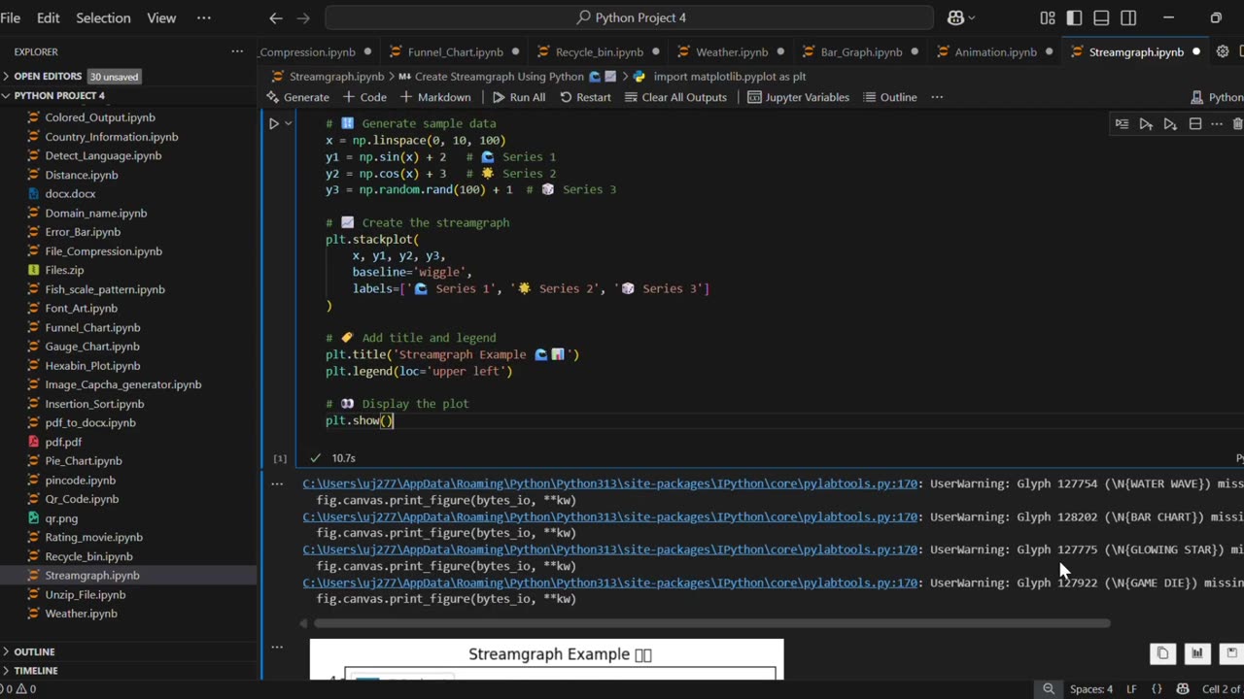Open Funnel_Chart.ipynb in file explorer
Screen dimensions: 1244x699
[92, 328]
